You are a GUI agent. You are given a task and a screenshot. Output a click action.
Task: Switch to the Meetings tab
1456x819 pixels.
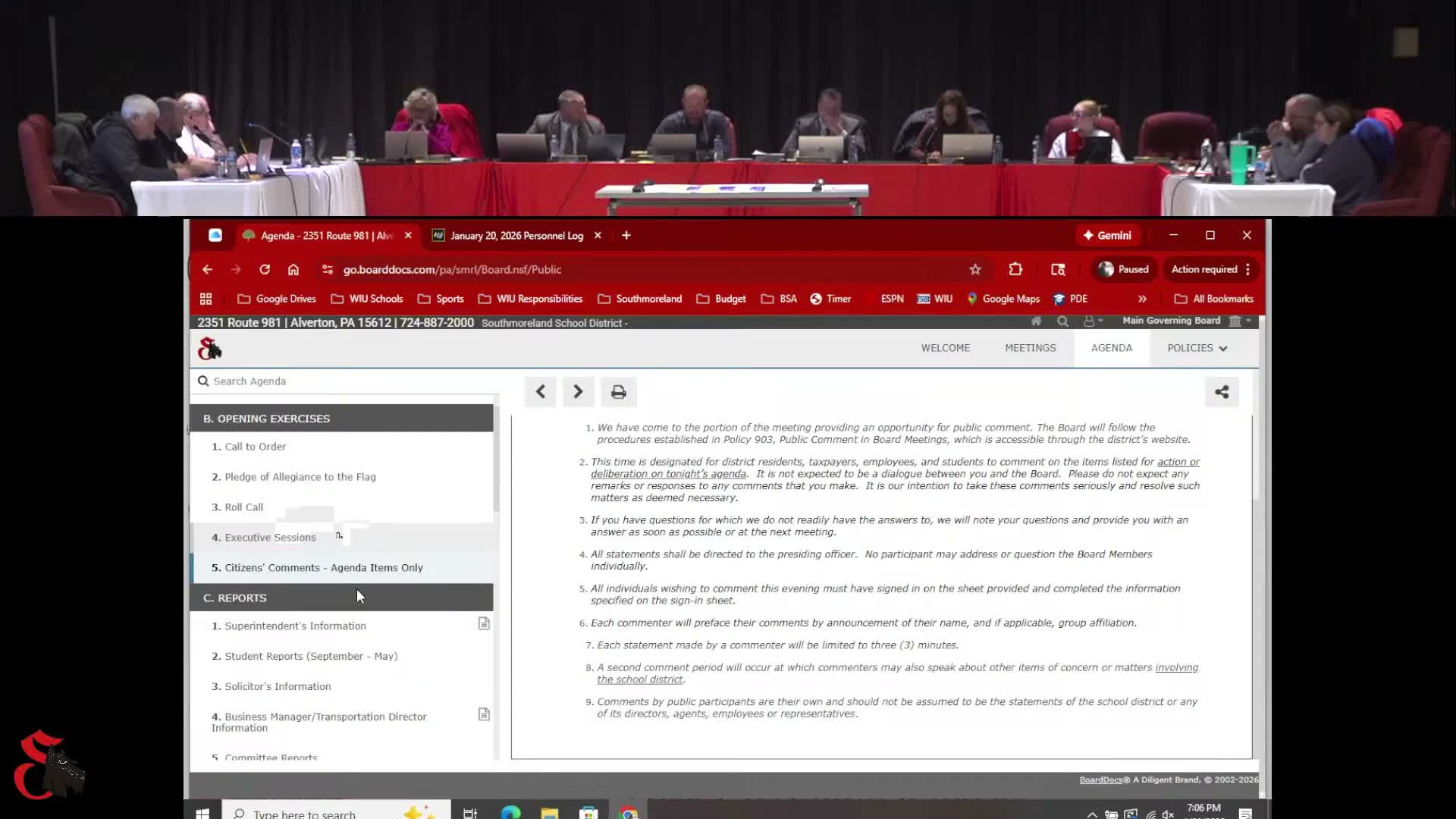[1030, 348]
